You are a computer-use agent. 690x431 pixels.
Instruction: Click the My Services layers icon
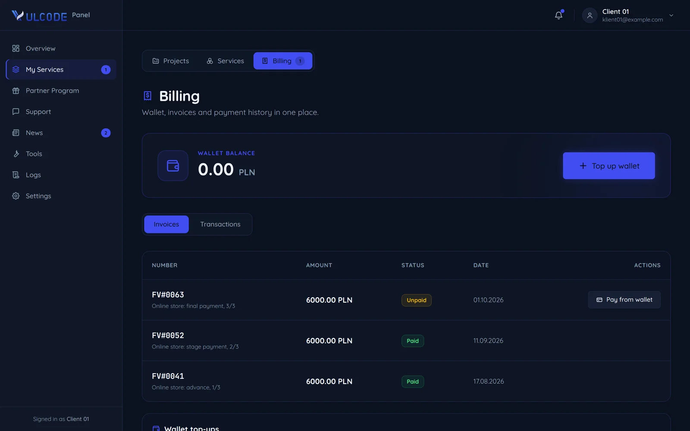(16, 69)
